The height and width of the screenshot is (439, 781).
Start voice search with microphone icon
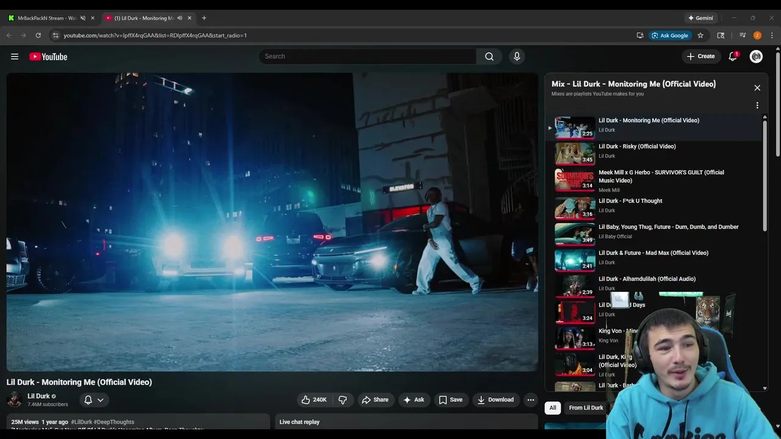tap(517, 56)
